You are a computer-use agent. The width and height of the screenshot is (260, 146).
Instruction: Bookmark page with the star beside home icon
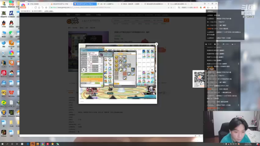coord(46,7)
